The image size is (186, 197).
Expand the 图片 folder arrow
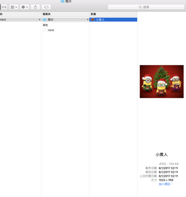[88, 19]
